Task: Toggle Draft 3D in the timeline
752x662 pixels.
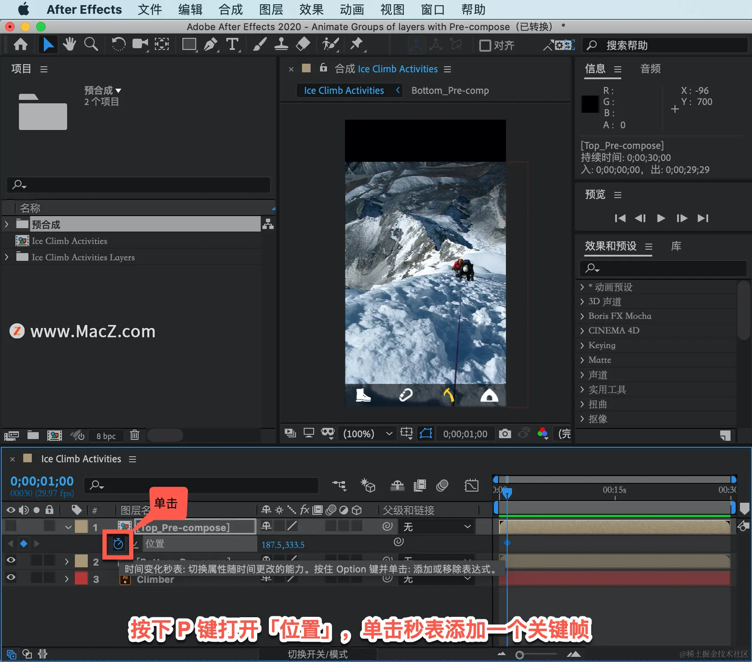Action: click(x=368, y=486)
